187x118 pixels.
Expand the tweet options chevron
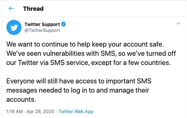click(x=178, y=24)
